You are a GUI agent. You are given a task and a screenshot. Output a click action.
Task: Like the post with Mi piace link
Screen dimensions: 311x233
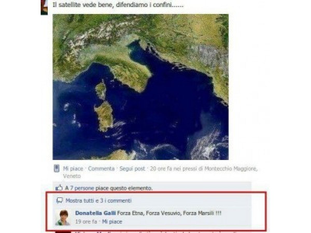pos(73,169)
